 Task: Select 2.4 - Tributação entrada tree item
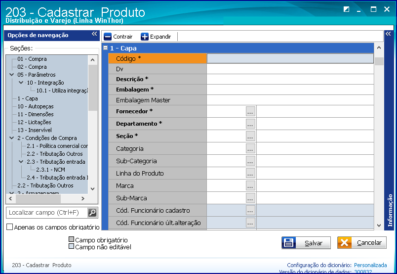[x=57, y=178]
